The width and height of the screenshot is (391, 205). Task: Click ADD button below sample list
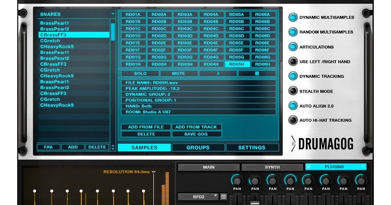pyautogui.click(x=73, y=147)
